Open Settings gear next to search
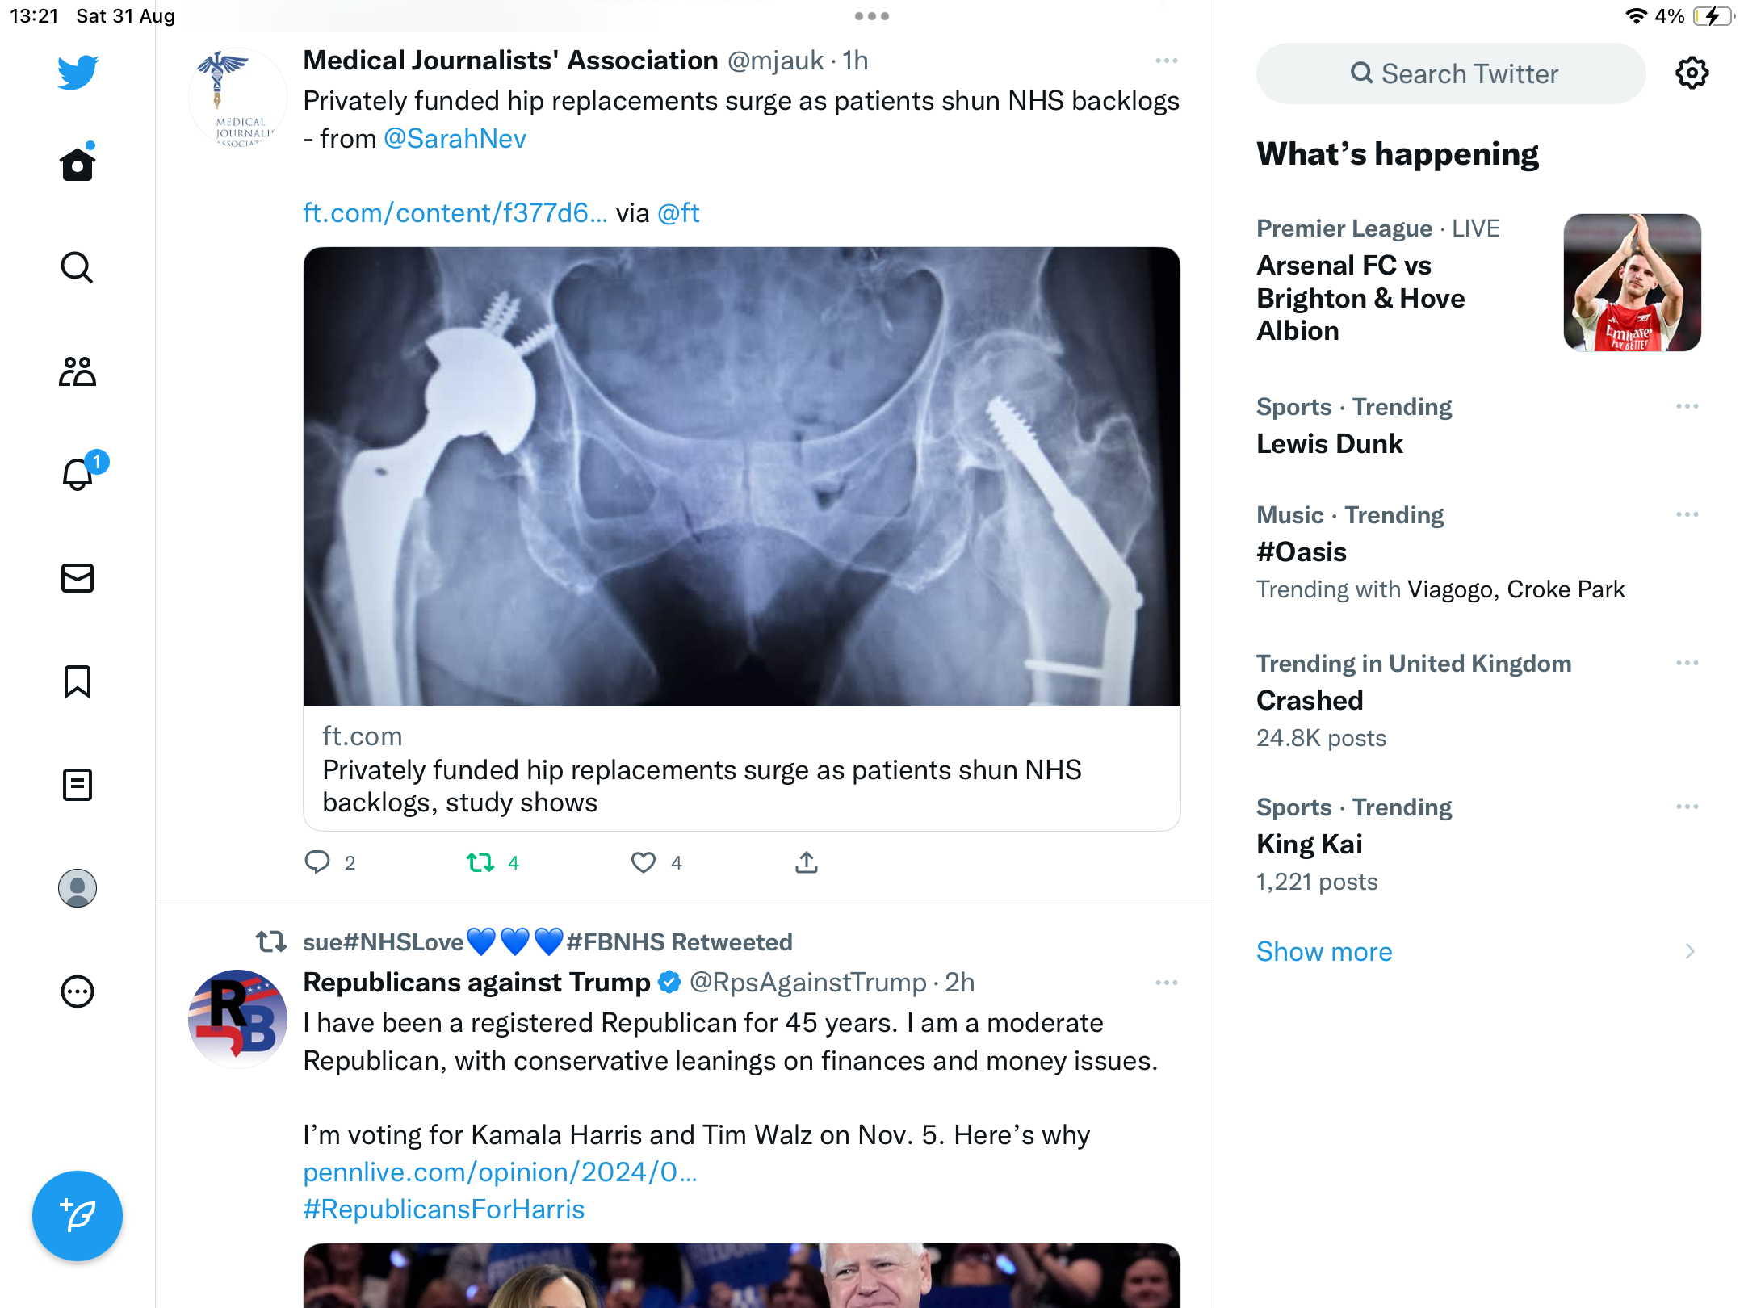Image resolution: width=1744 pixels, height=1308 pixels. (1692, 73)
